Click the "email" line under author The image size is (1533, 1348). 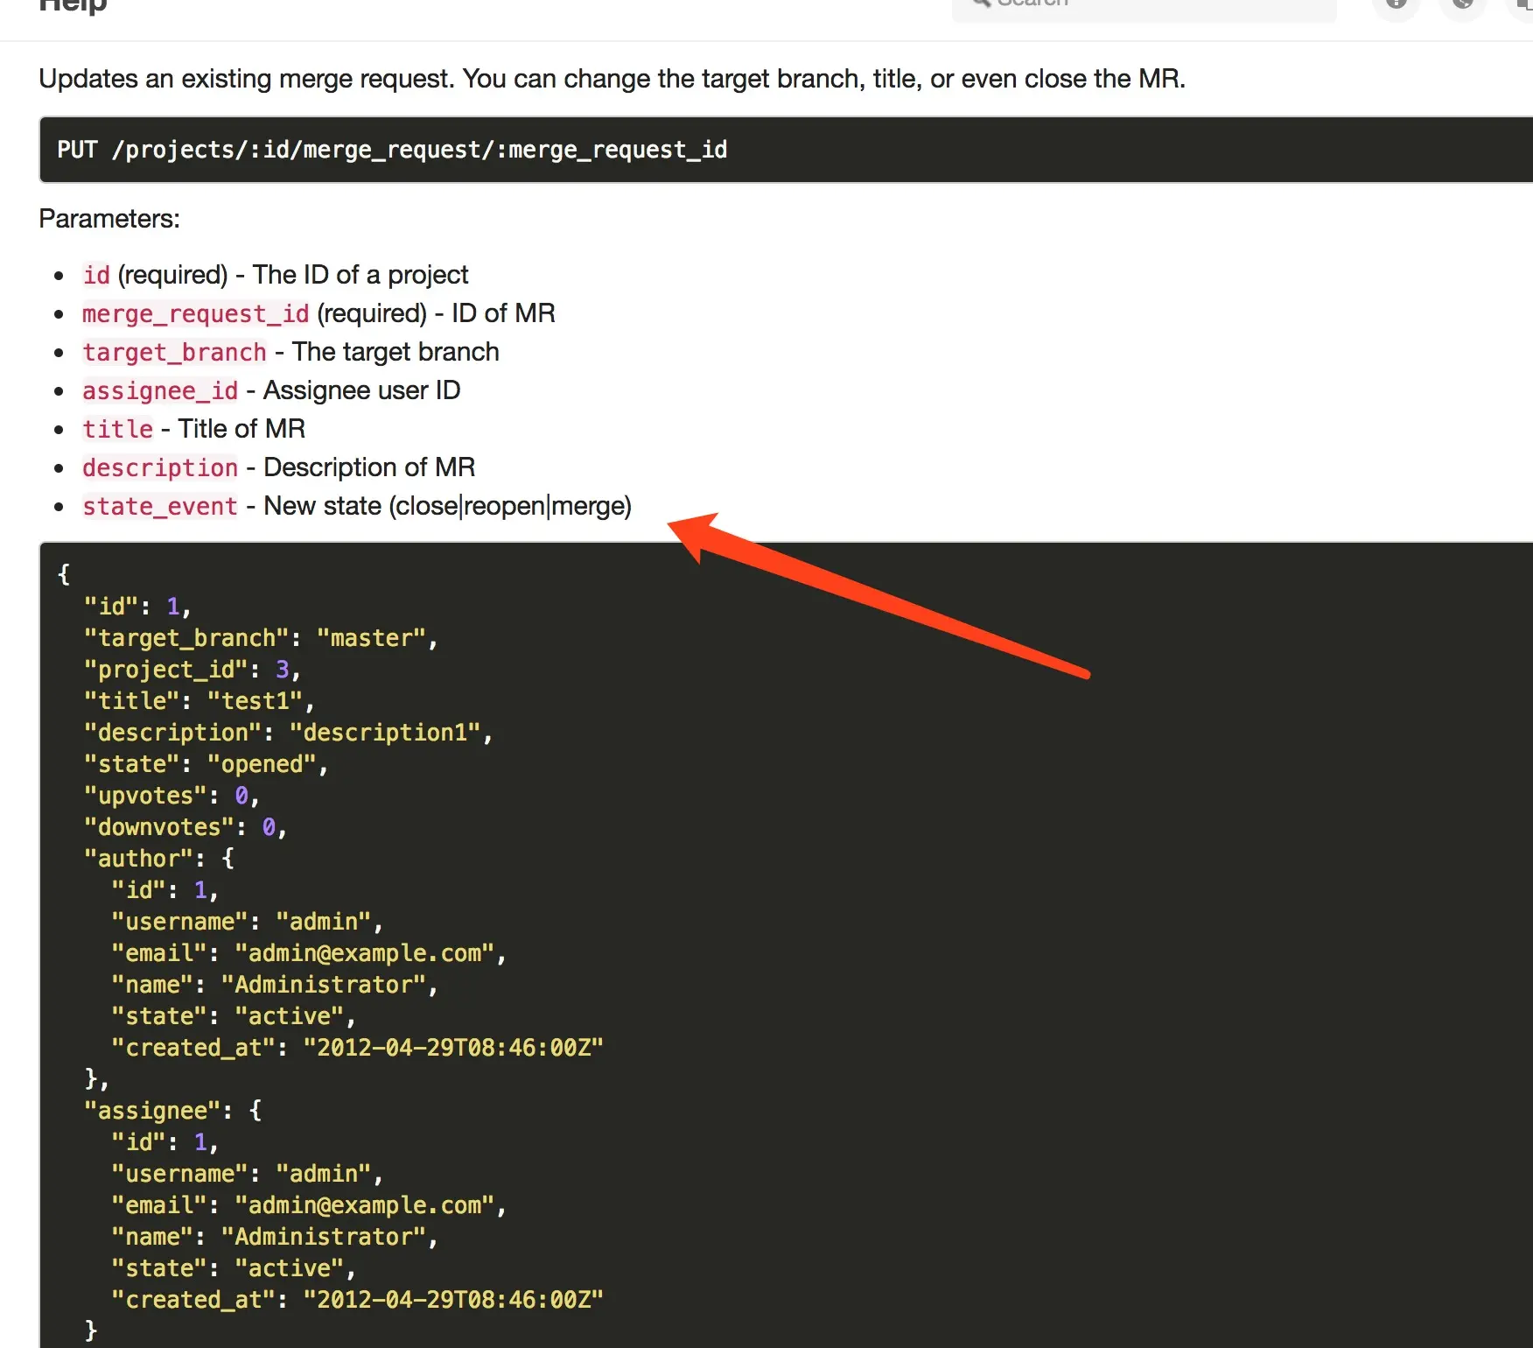coord(309,953)
